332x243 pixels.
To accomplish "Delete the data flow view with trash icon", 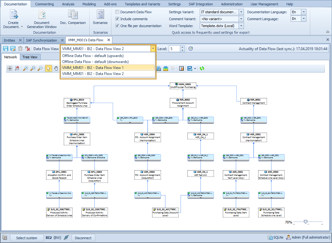I will [20, 49].
